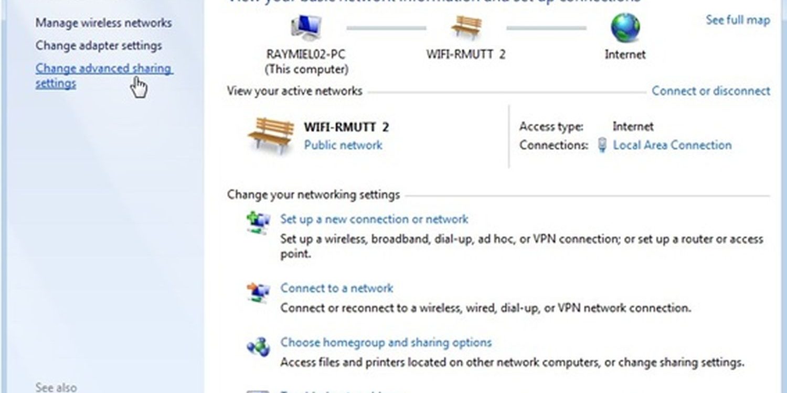Screen dimensions: 787x393
Task: Open 'Choose homegroup and sharing options'
Action: pos(386,343)
